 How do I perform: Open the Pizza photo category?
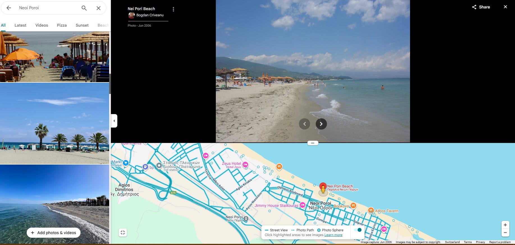pyautogui.click(x=62, y=25)
